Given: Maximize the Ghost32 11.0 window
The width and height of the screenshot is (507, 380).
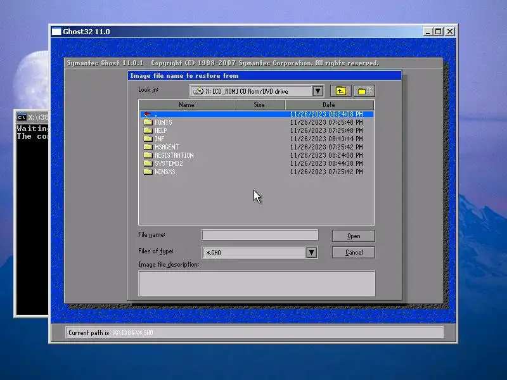Looking at the screenshot, I should click(x=439, y=31).
